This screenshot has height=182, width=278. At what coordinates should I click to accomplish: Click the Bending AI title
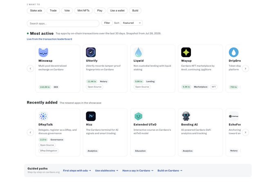189,124
